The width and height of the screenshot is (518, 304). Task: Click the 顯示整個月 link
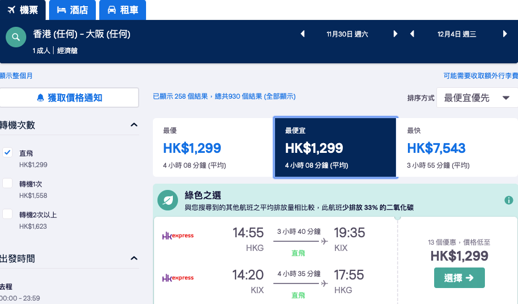point(16,76)
